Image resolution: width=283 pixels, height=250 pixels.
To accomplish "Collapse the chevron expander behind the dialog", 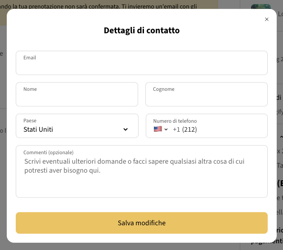I will [x=281, y=137].
